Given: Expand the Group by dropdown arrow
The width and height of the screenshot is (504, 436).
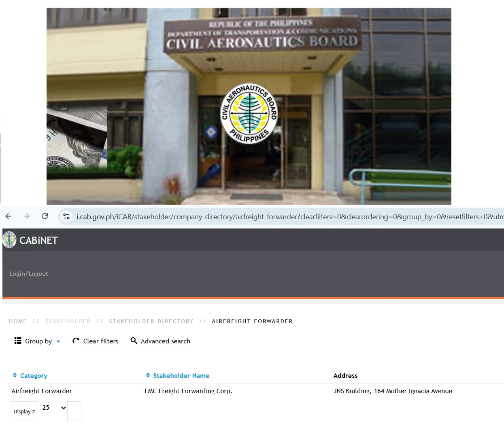Looking at the screenshot, I should (58, 341).
